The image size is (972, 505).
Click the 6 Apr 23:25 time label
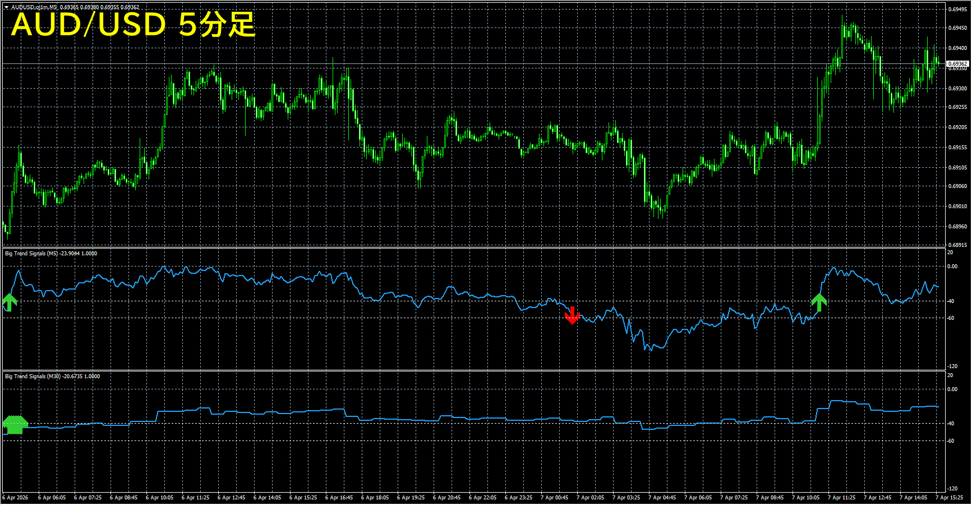(518, 498)
